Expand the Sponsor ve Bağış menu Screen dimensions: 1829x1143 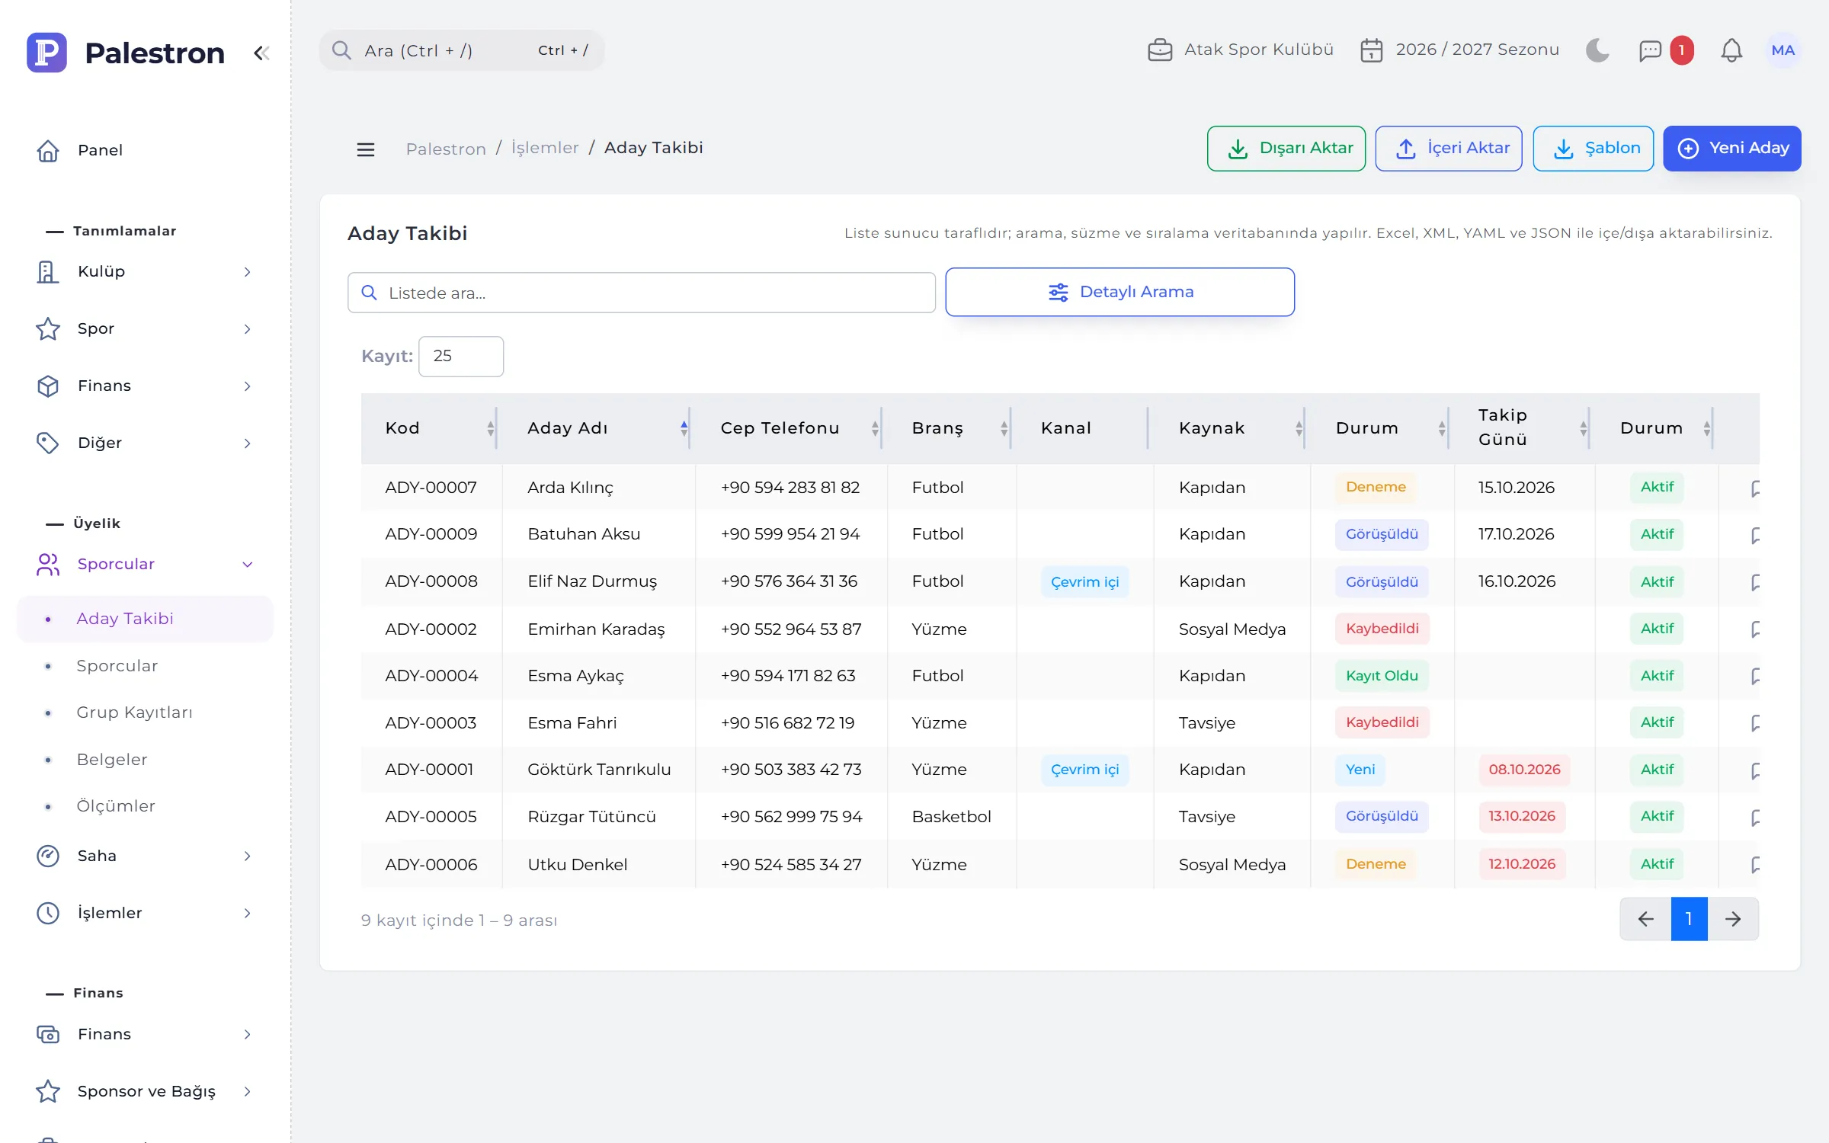[145, 1092]
